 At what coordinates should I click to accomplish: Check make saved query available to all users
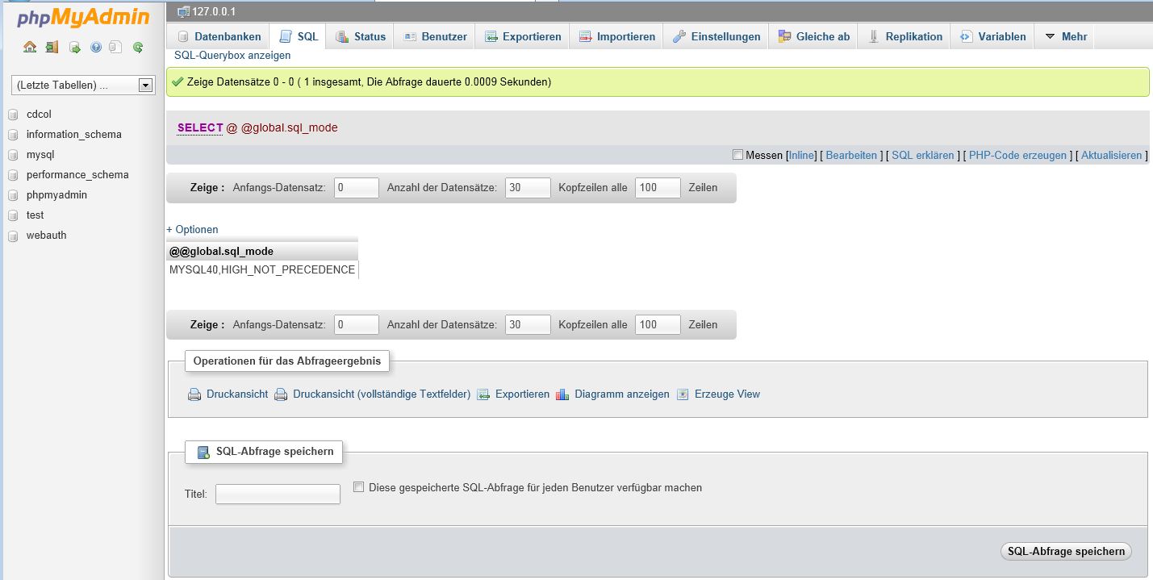pyautogui.click(x=359, y=487)
